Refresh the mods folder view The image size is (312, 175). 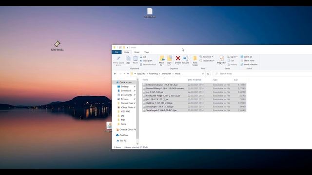208,73
